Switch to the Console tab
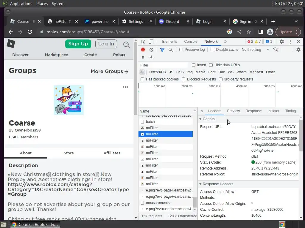The image size is (305, 228). click(x=191, y=42)
